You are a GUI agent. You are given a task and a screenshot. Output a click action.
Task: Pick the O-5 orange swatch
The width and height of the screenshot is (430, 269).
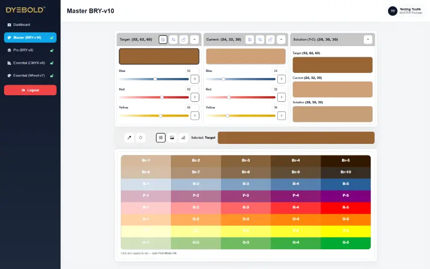(x=346, y=219)
